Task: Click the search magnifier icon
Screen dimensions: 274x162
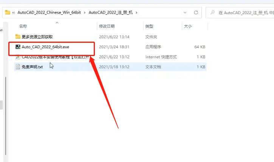Action: (212, 12)
